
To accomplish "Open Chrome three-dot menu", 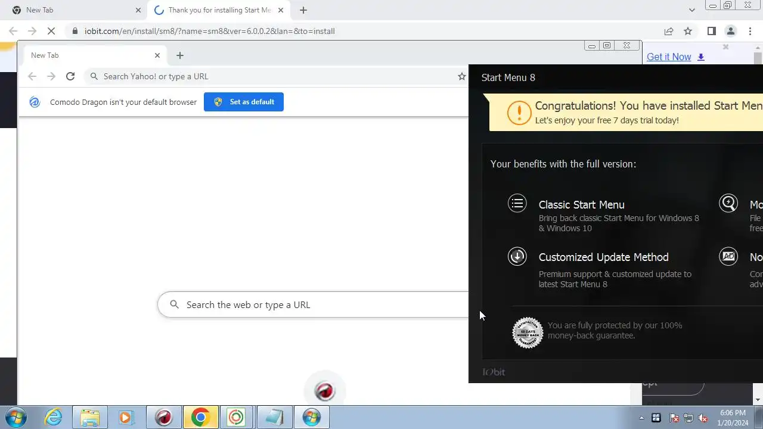I will click(x=750, y=31).
